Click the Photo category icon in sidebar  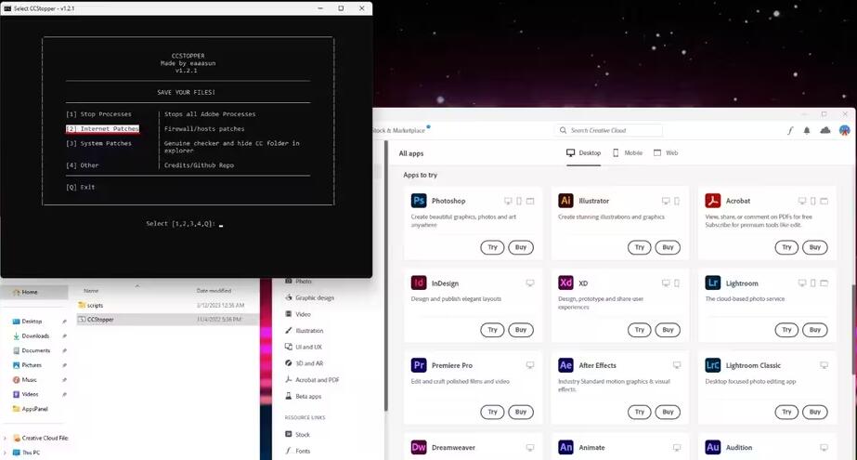coord(289,282)
